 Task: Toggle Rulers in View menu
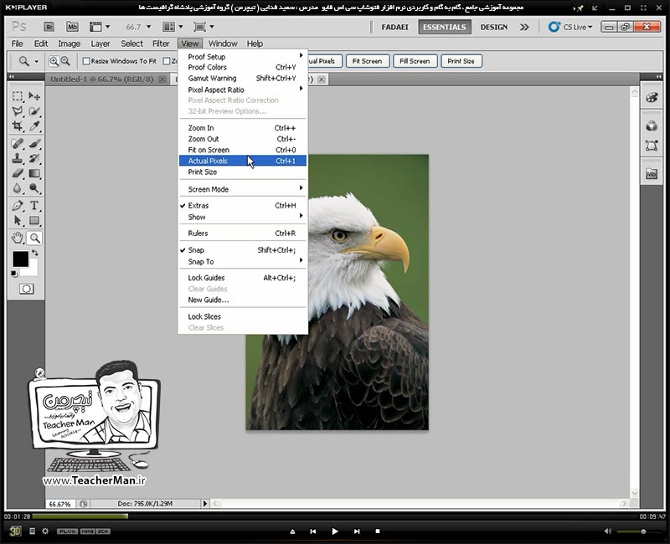pyautogui.click(x=242, y=234)
